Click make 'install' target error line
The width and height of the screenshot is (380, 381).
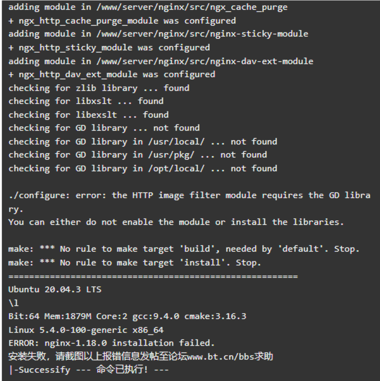point(134,262)
